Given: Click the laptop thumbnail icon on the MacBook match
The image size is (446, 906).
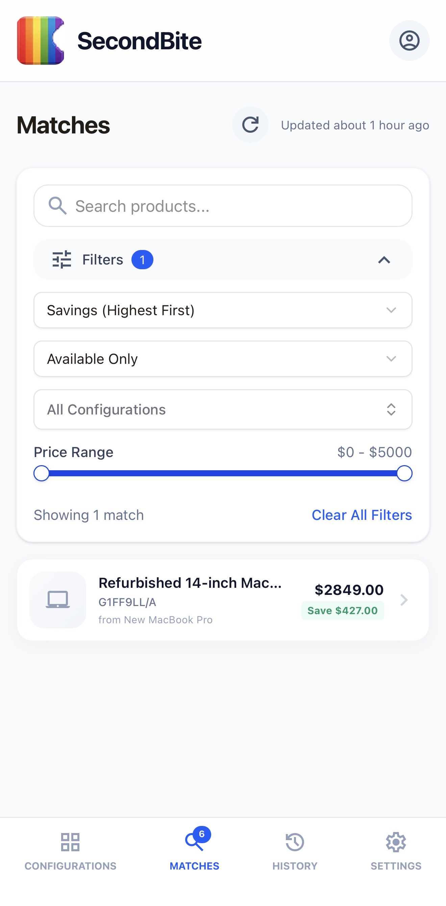Looking at the screenshot, I should point(58,600).
